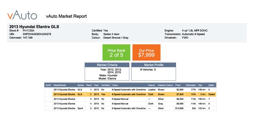The image size is (259, 133).
Task: Click 2013 Hyundai Elantra in rank 3 row
Action: coord(64,99)
